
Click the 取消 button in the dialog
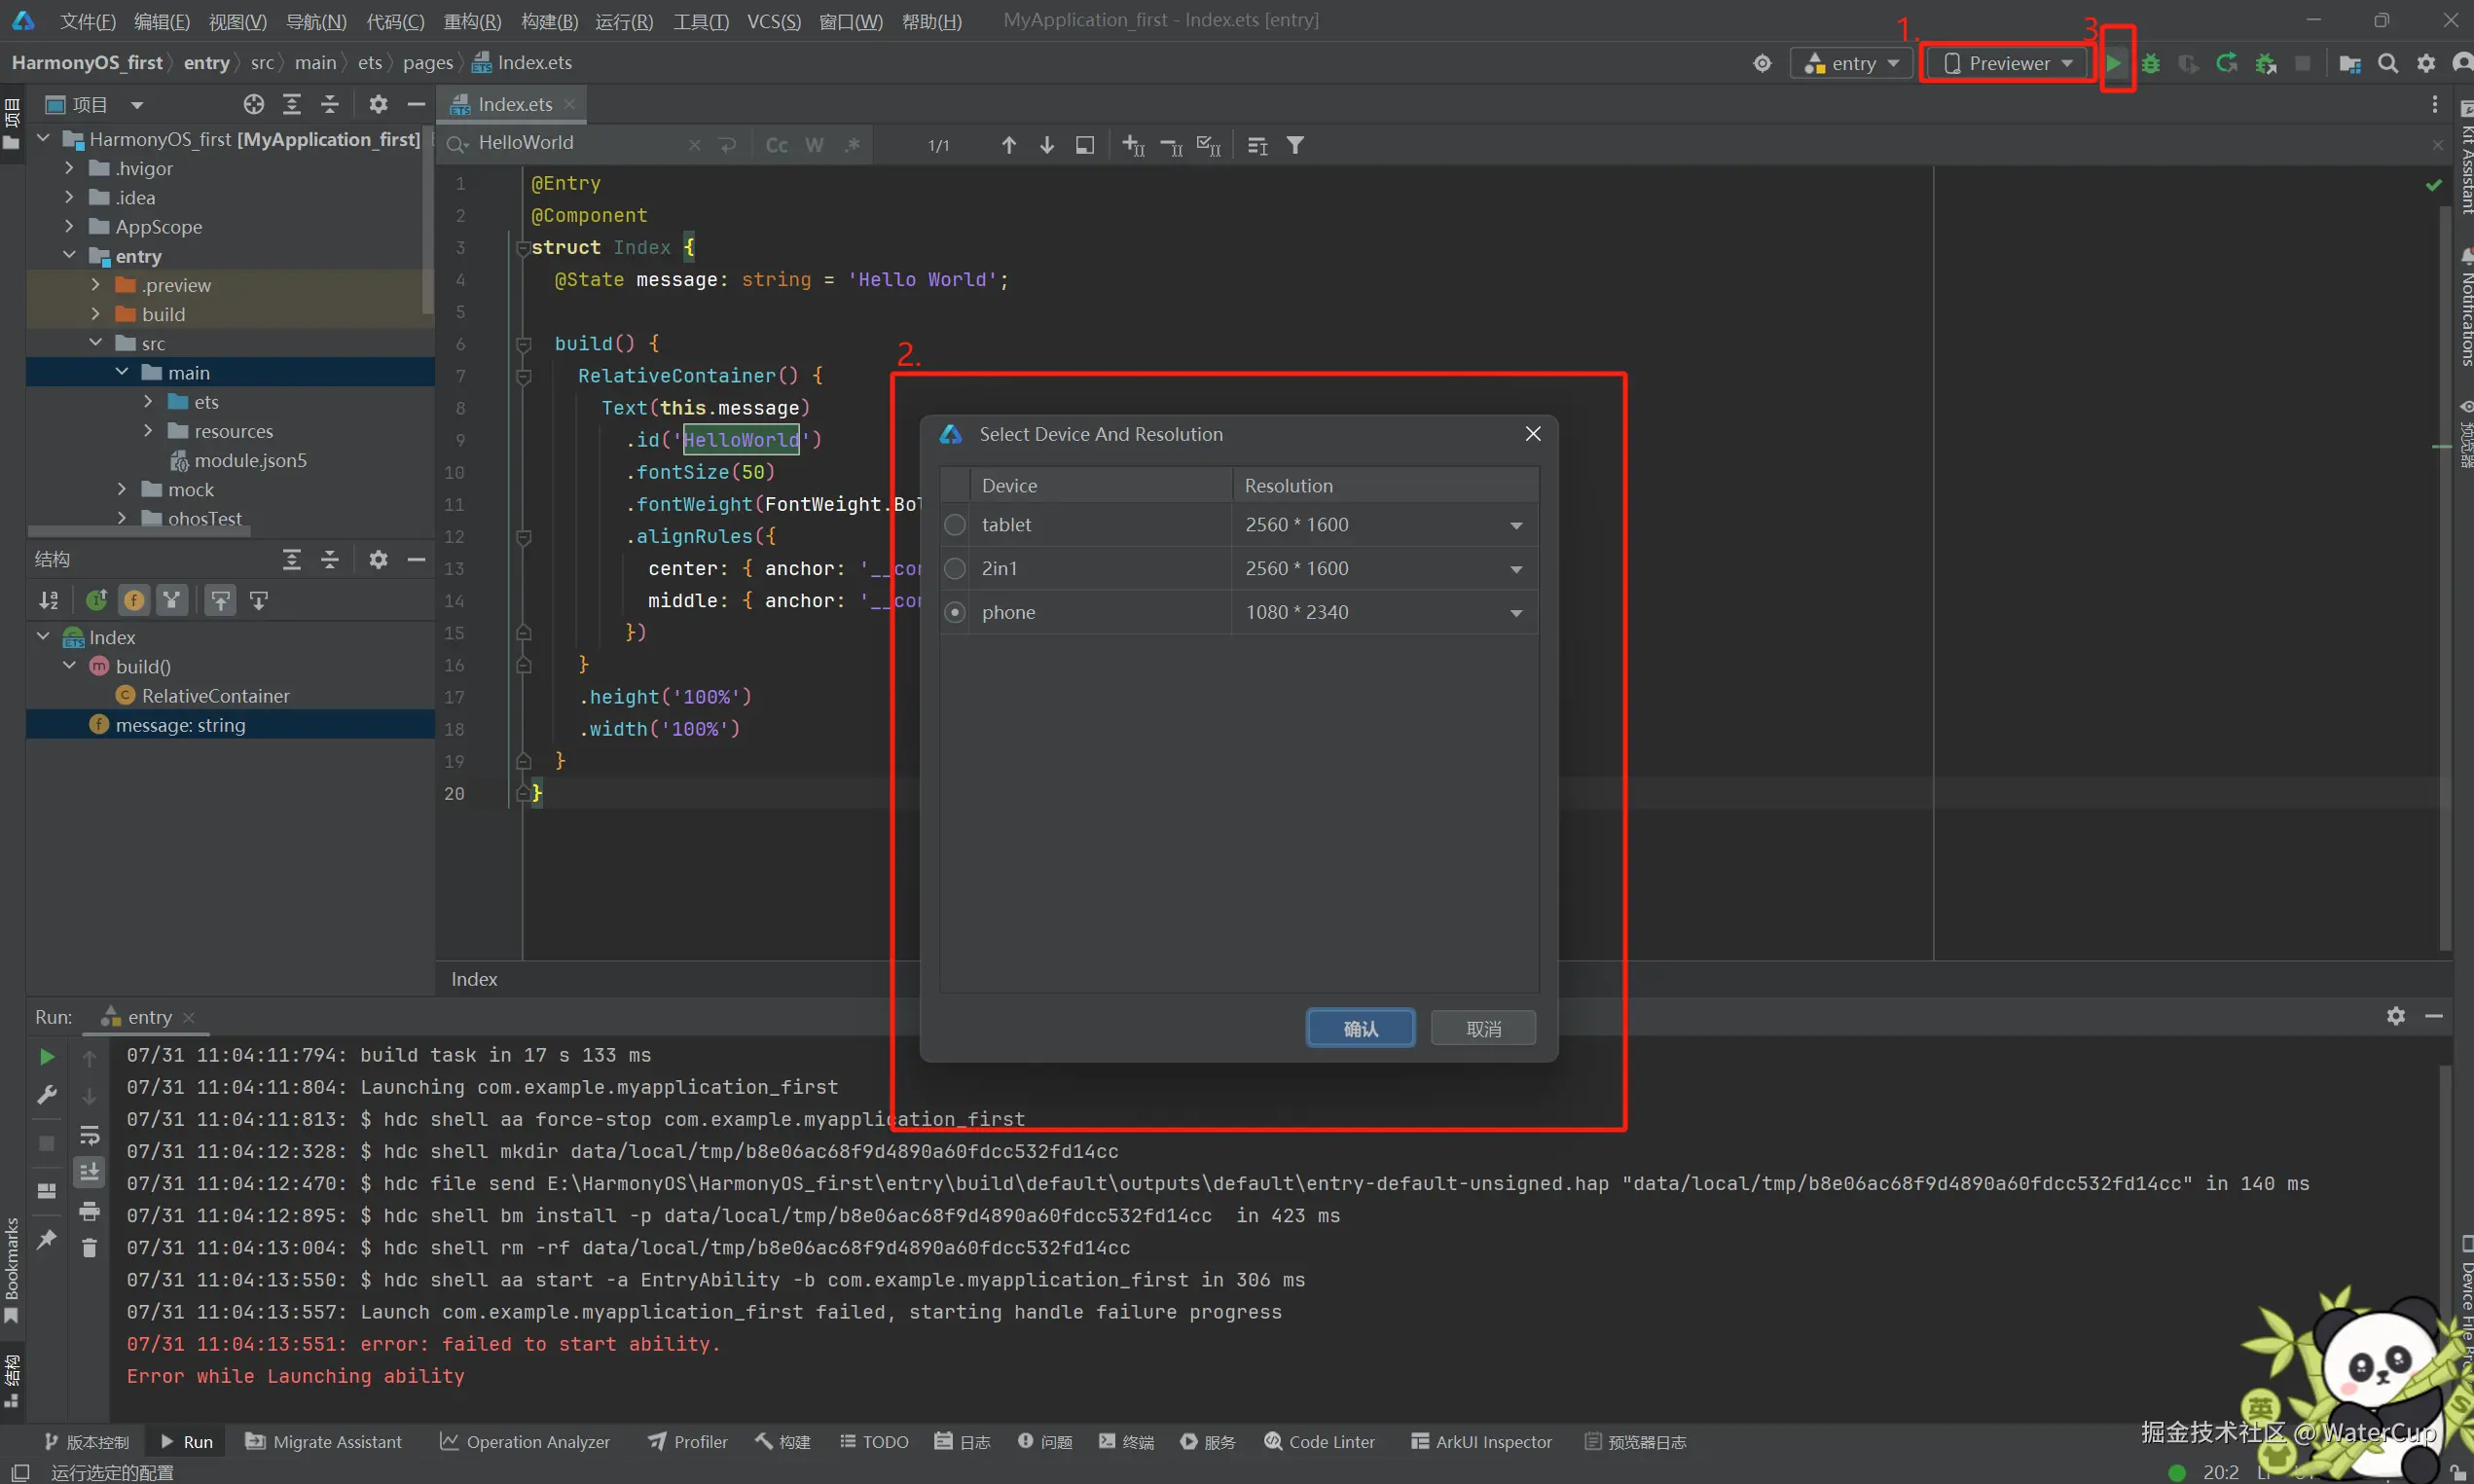click(x=1483, y=1028)
